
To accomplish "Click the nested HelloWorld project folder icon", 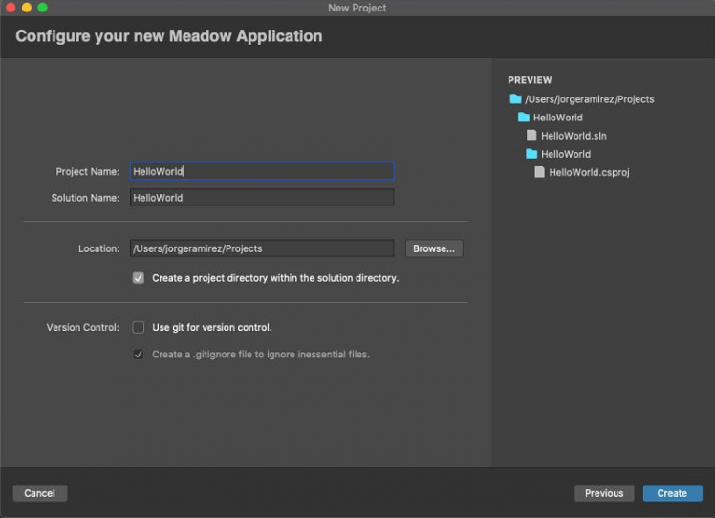I will coord(531,154).
